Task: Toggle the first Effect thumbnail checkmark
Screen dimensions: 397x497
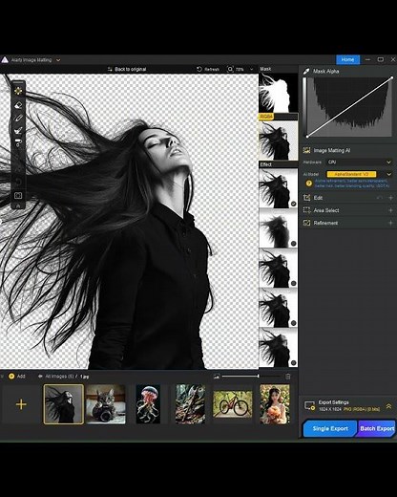Action: coord(293,204)
